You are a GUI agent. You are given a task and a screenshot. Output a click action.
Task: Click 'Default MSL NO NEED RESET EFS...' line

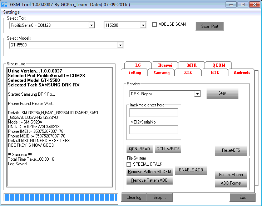coord(40,141)
